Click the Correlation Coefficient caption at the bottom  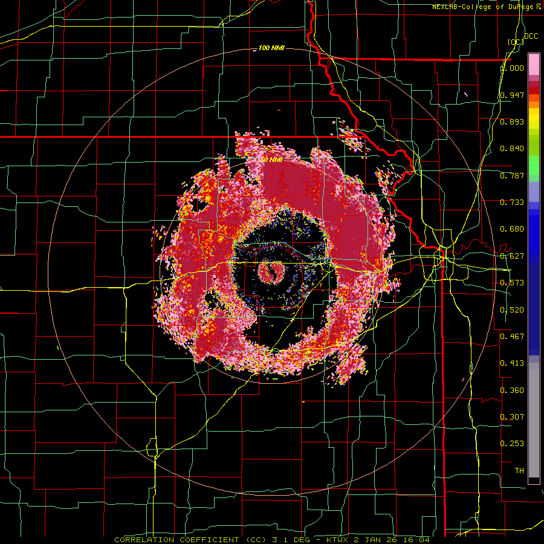pyautogui.click(x=272, y=540)
